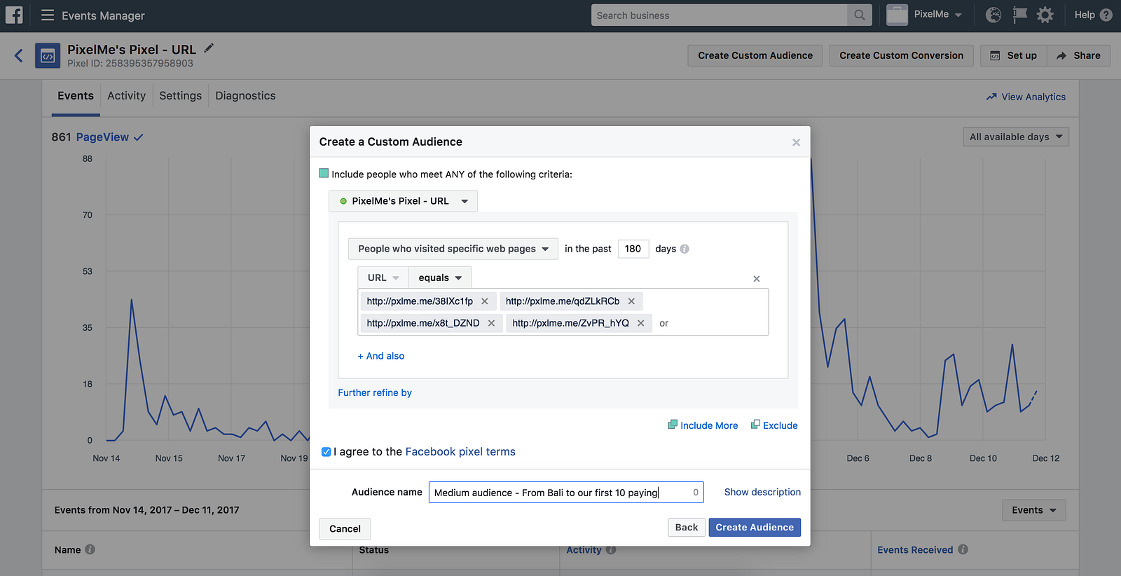1121x576 pixels.
Task: Remove the http://pxlme.me/38IXc1fp URL chip
Action: click(x=485, y=301)
